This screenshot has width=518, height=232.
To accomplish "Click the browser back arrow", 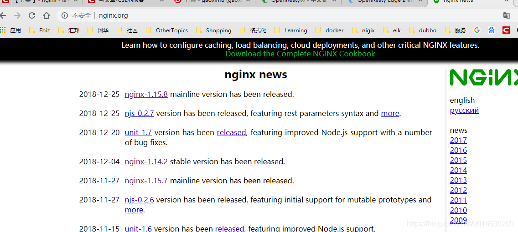I will [3, 15].
